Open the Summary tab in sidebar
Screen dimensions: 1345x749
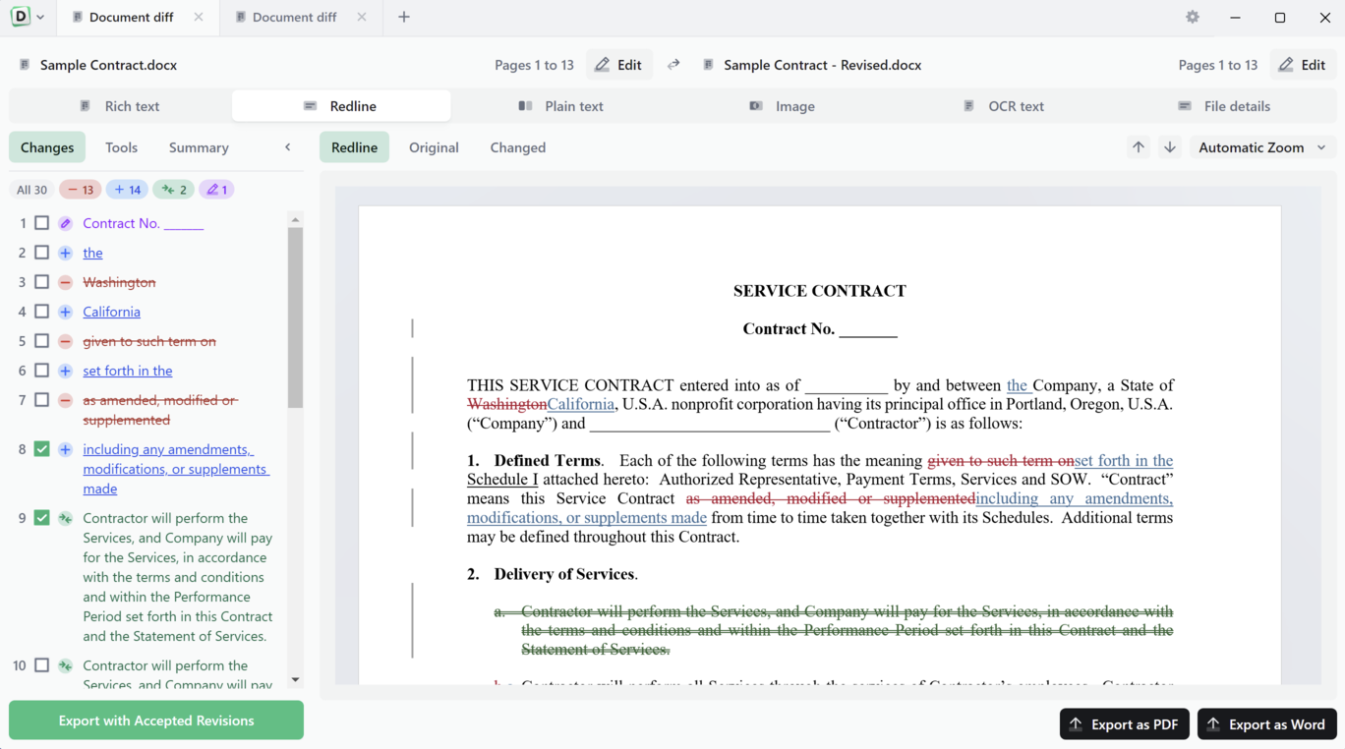click(x=199, y=147)
